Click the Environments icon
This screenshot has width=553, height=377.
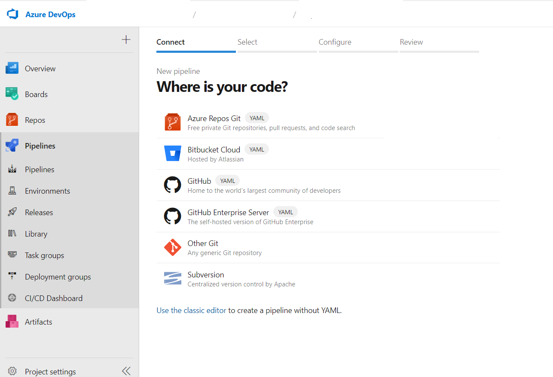(x=12, y=191)
